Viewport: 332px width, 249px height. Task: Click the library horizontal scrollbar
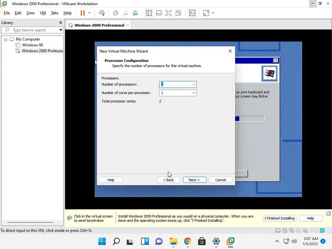(x=30, y=222)
